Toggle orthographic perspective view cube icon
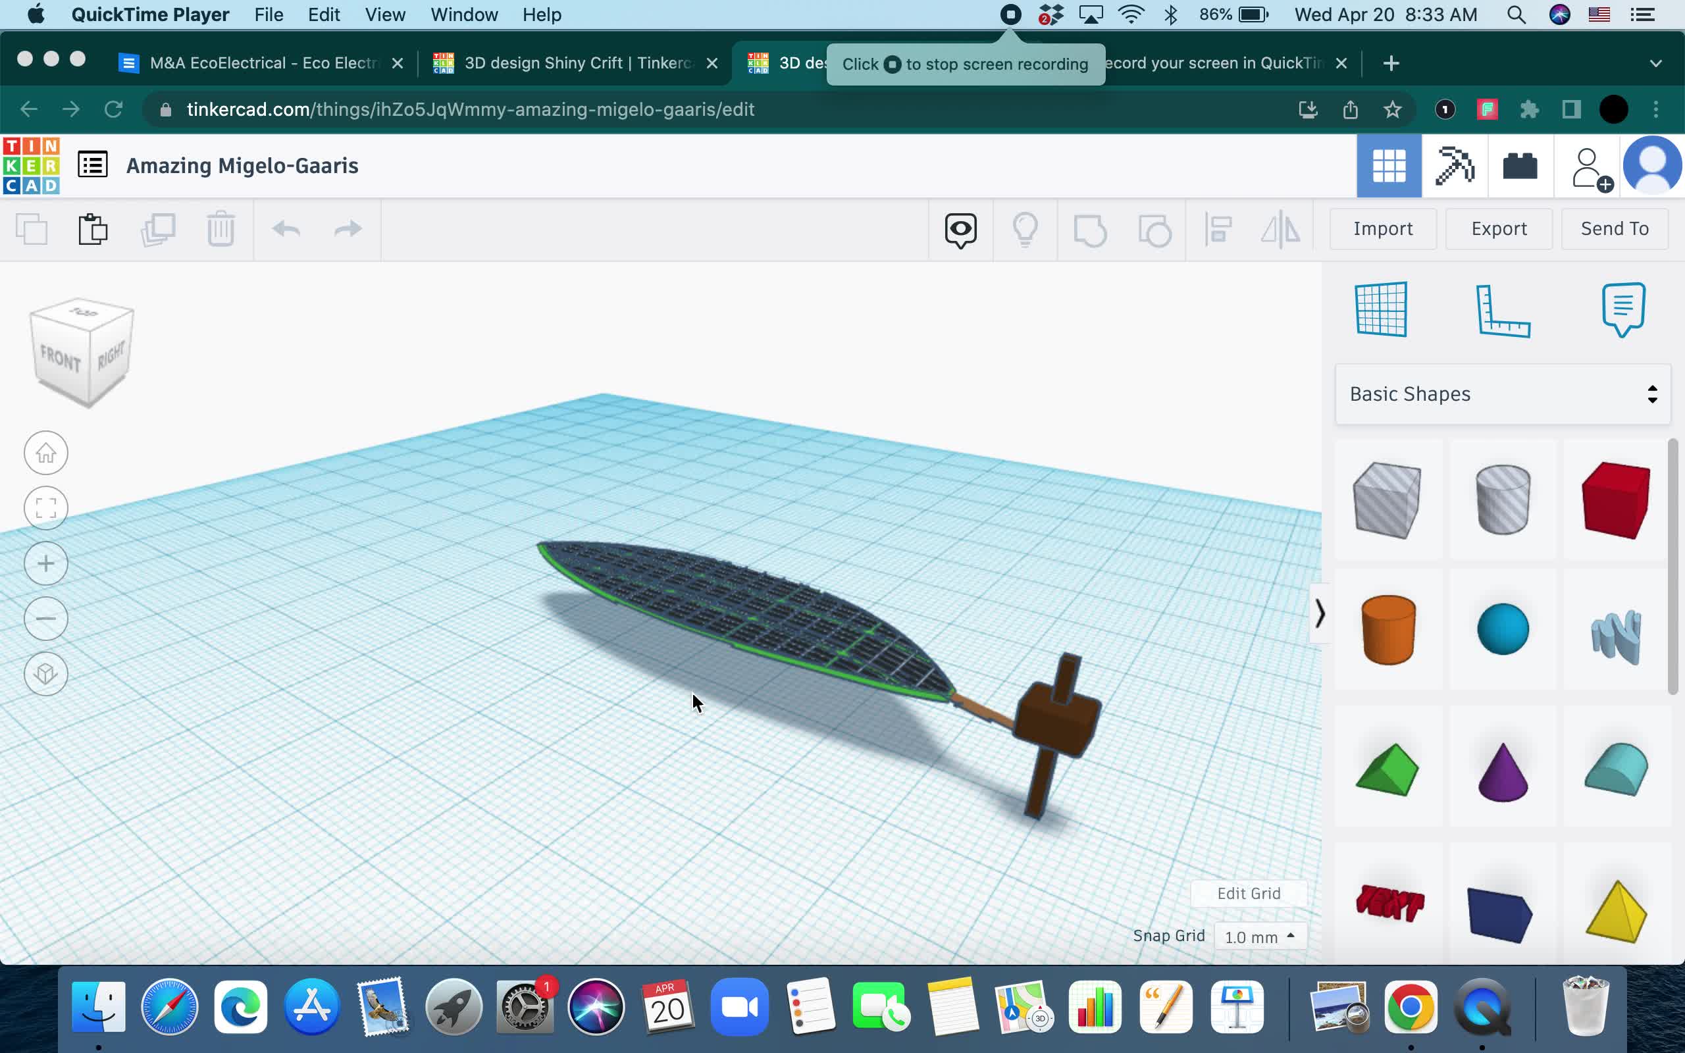The height and width of the screenshot is (1053, 1685). [46, 673]
